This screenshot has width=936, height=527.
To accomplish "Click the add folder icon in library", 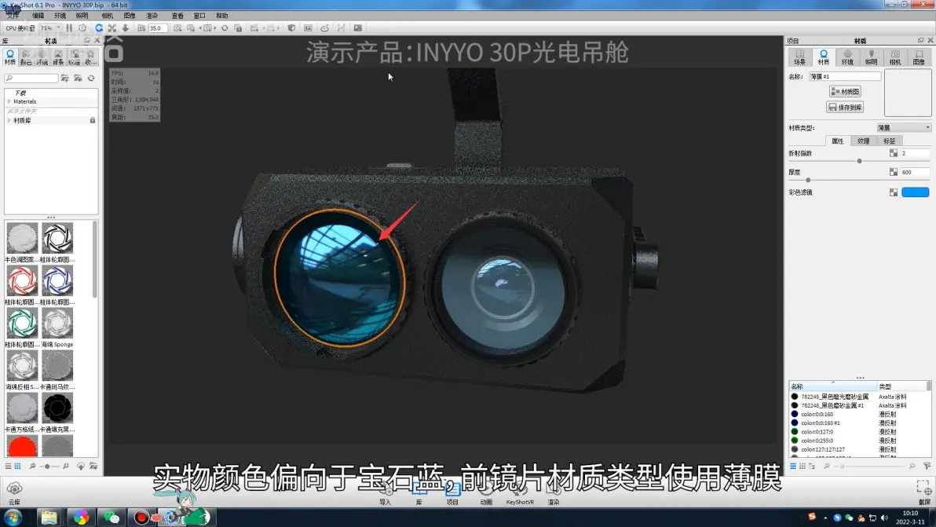I will click(x=64, y=79).
